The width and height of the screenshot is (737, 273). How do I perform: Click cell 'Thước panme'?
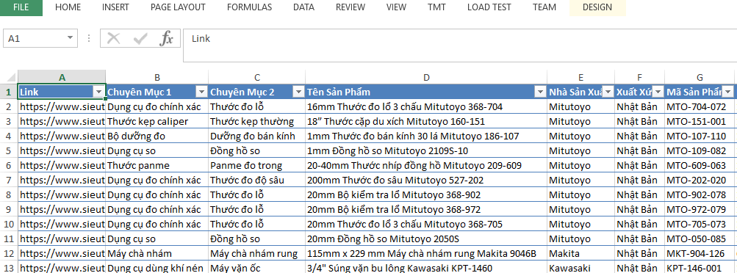(x=157, y=166)
